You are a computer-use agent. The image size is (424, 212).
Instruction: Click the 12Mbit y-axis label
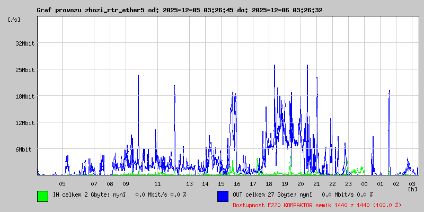coord(25,123)
